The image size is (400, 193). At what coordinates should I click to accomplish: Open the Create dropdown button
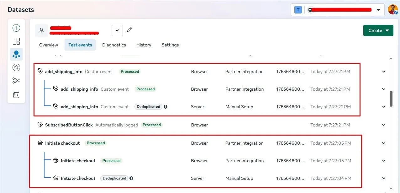pyautogui.click(x=378, y=30)
